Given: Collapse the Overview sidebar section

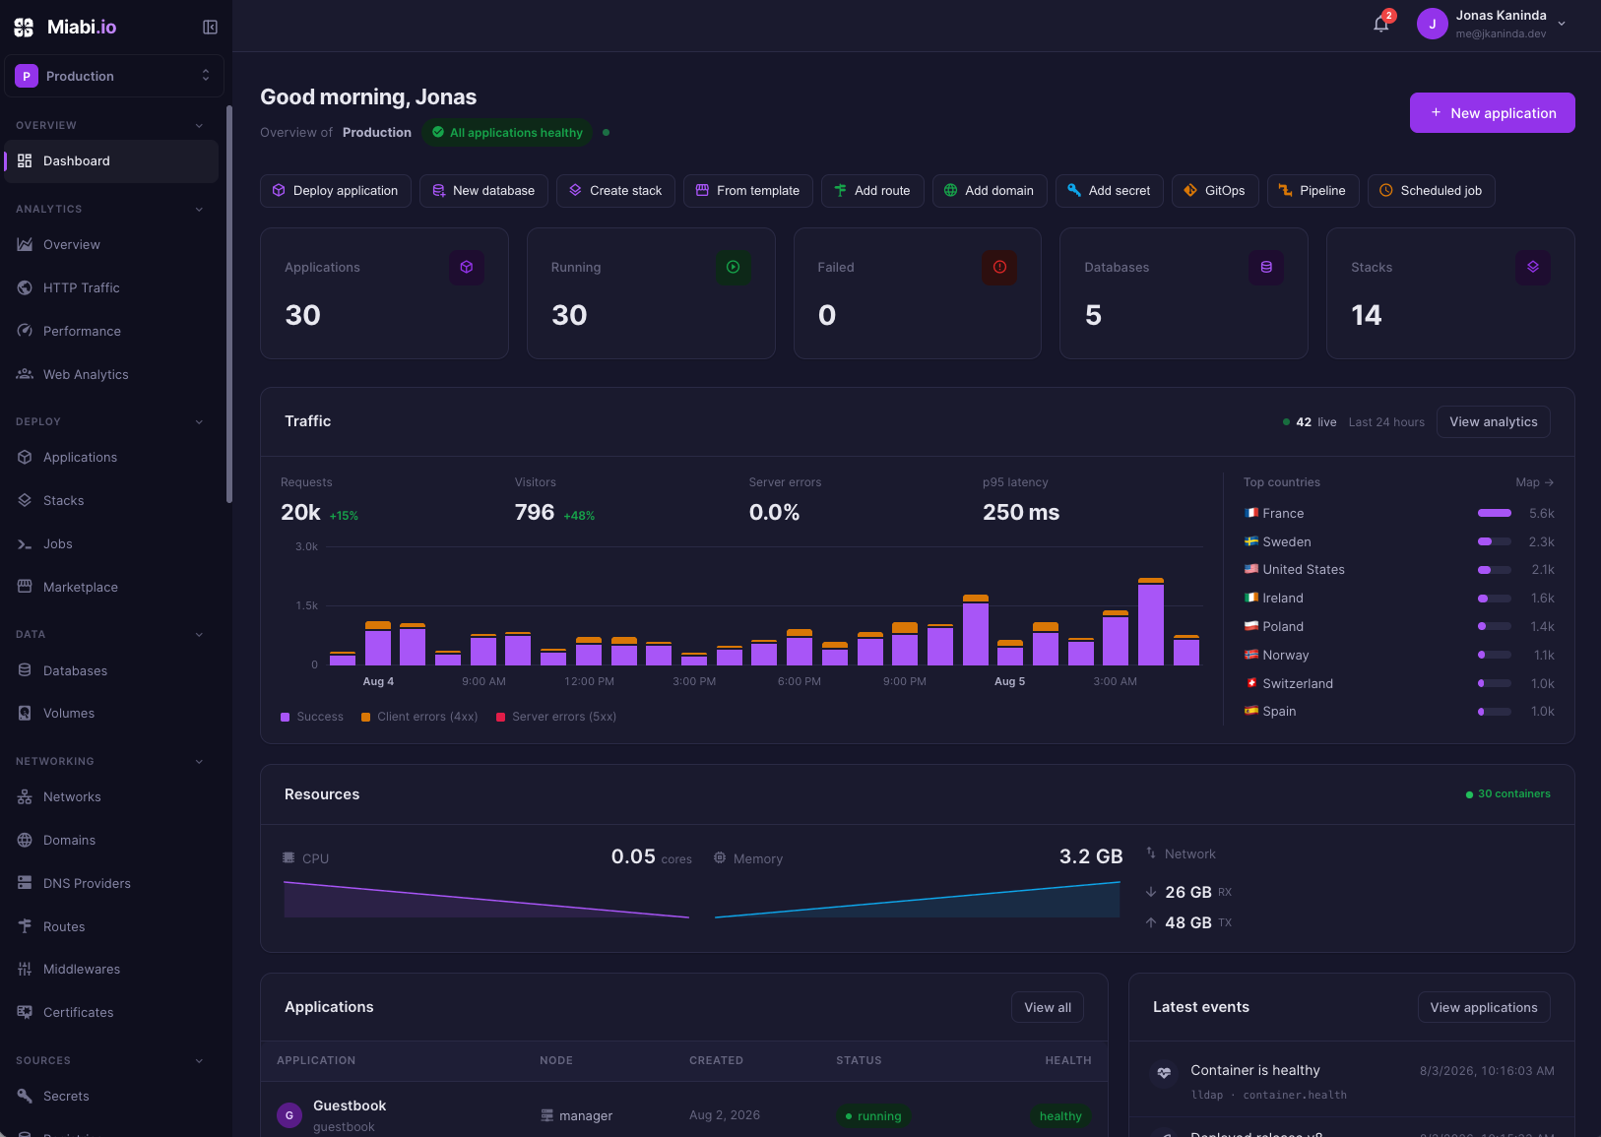Looking at the screenshot, I should coord(199,125).
